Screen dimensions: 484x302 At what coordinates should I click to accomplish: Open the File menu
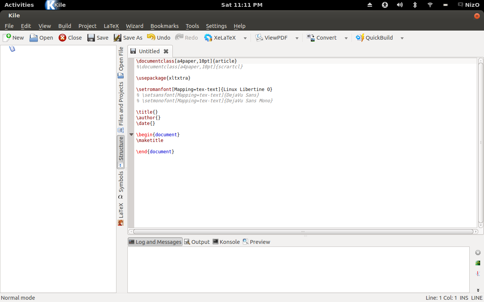point(9,26)
